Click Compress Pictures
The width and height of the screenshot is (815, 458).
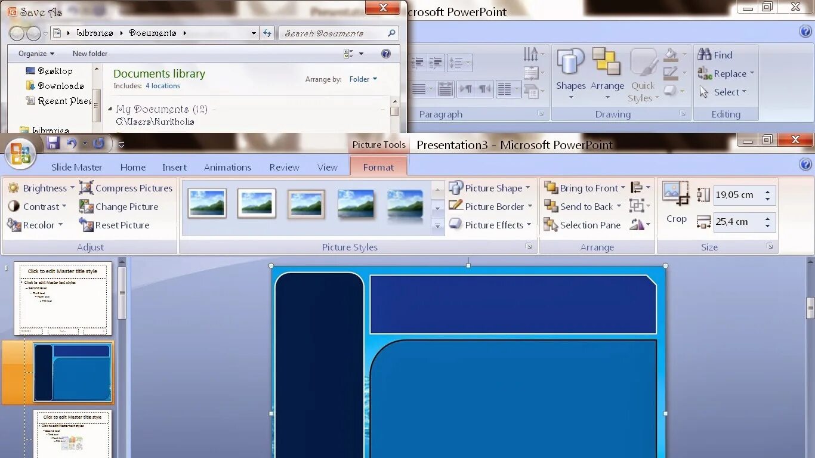point(126,188)
